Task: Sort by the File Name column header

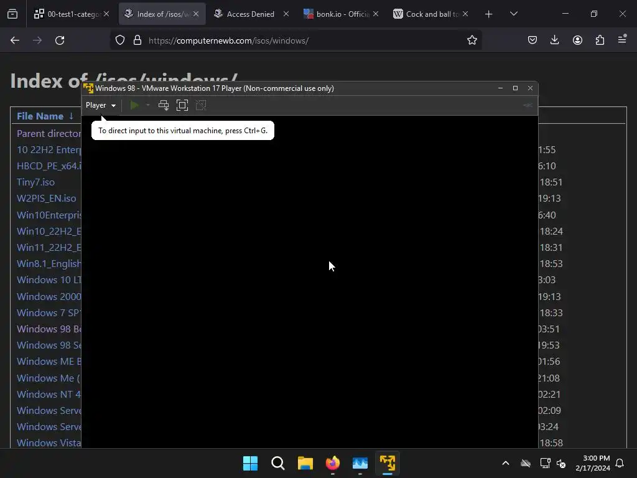Action: (x=40, y=116)
